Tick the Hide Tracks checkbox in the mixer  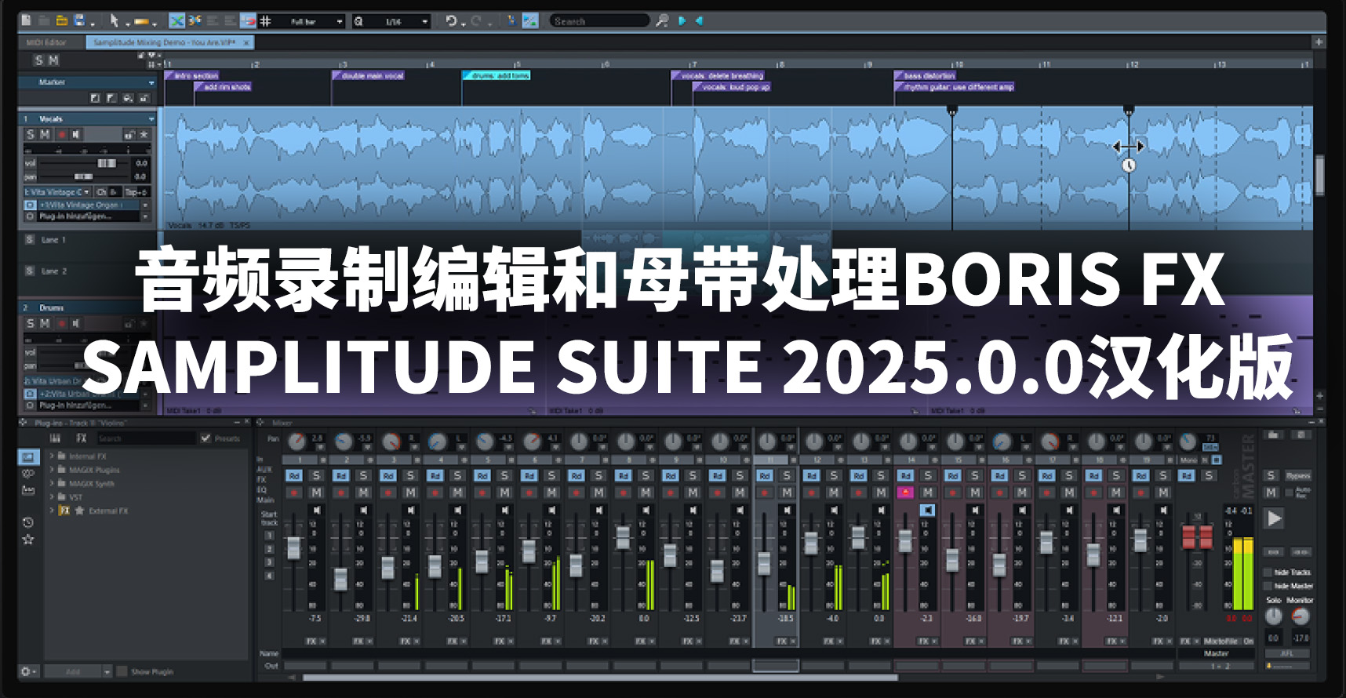click(x=1268, y=573)
